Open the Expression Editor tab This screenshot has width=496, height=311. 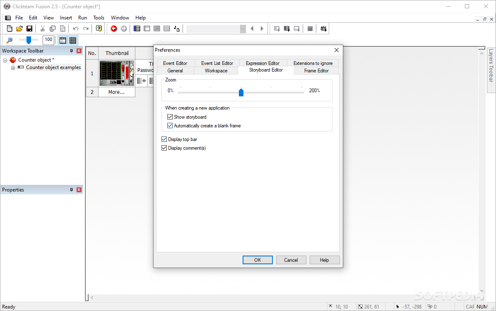click(x=262, y=63)
